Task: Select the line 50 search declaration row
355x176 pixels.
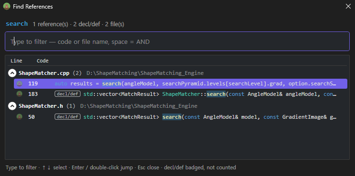Action: click(x=181, y=117)
